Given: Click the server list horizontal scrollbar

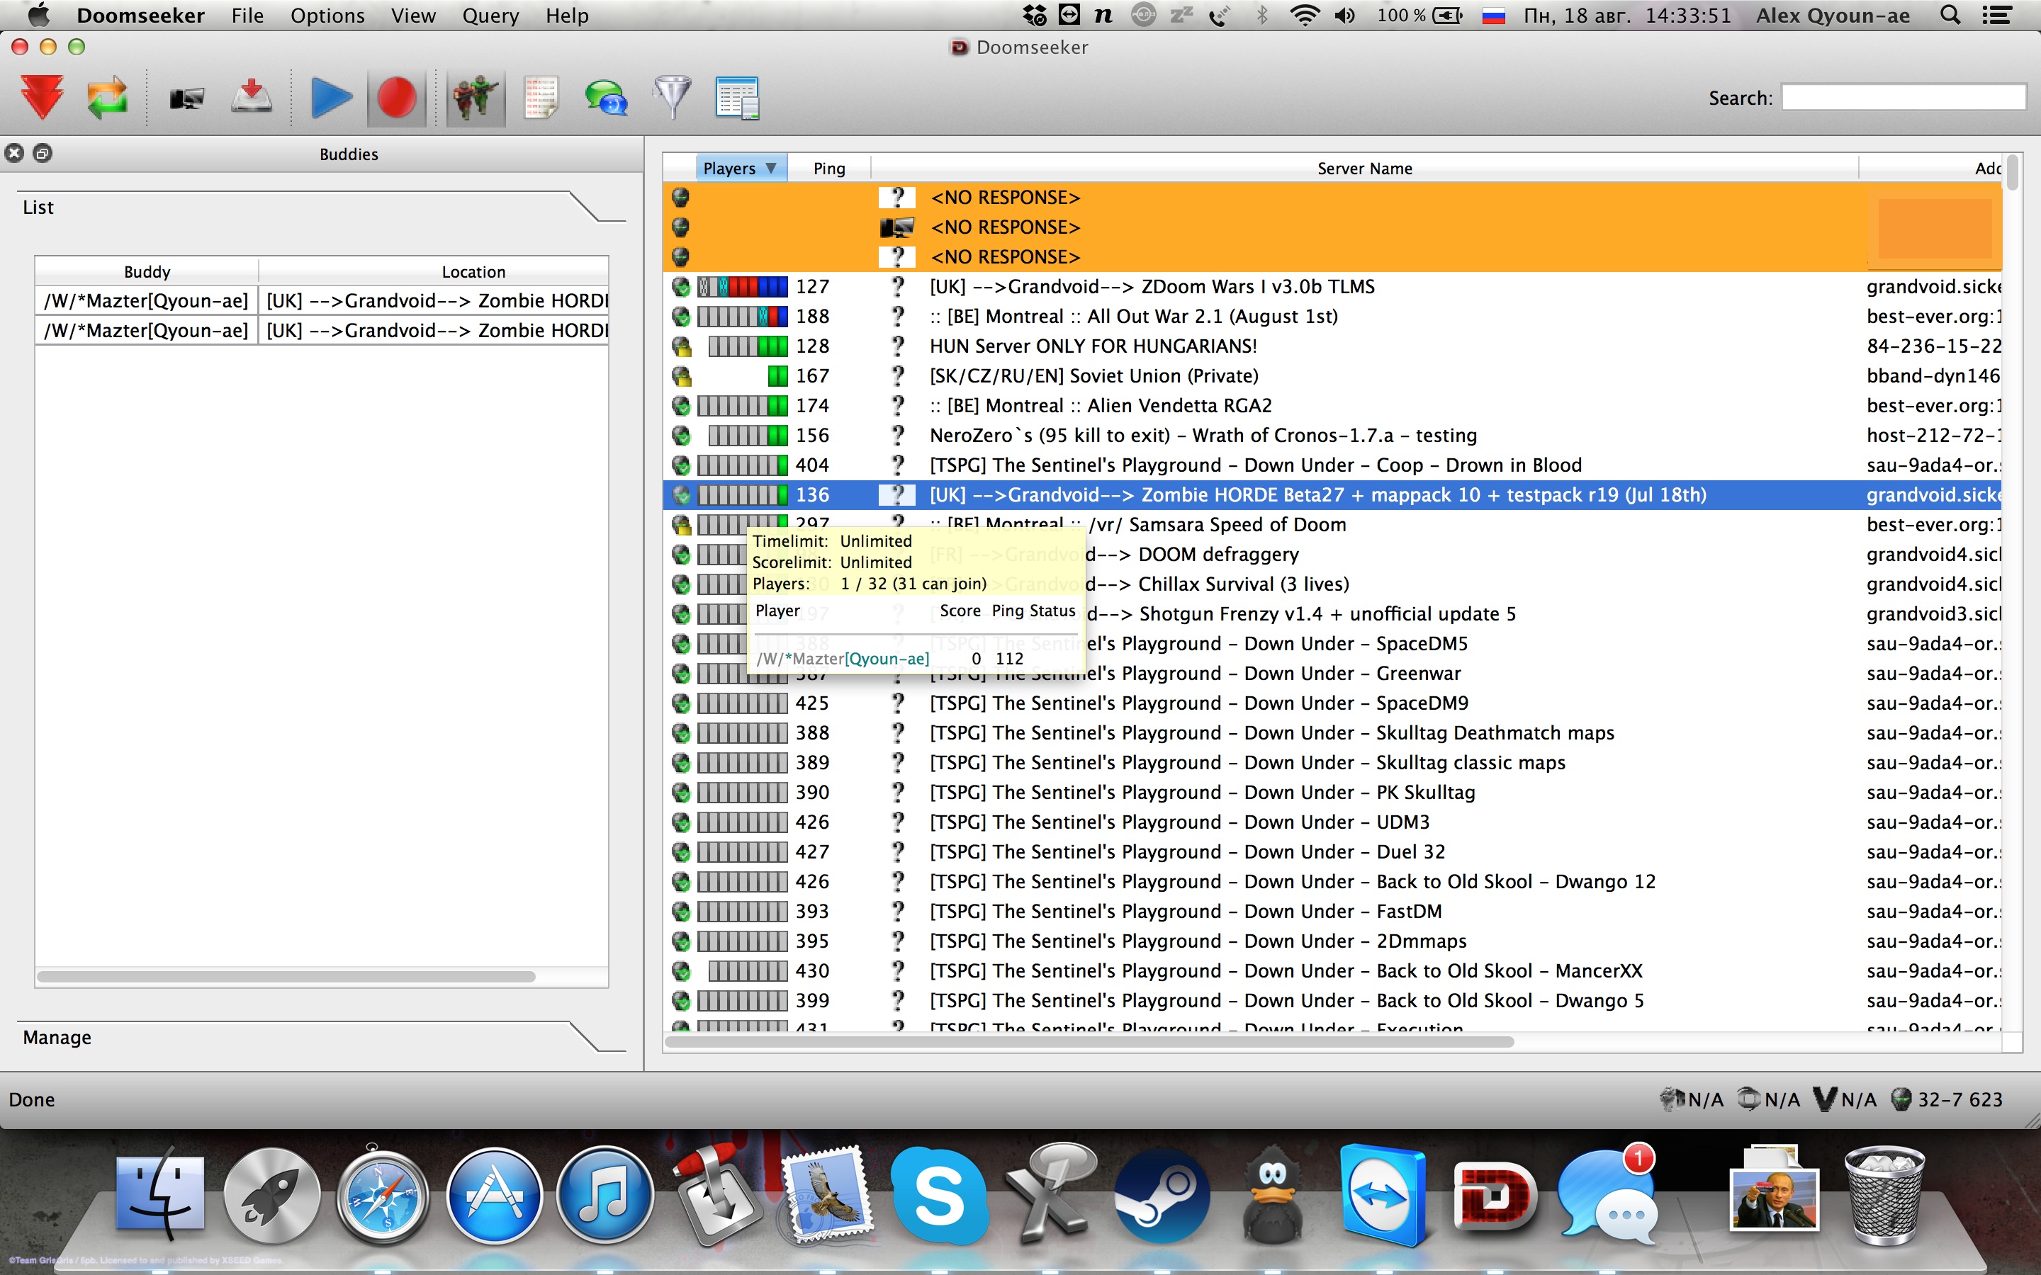Looking at the screenshot, I should 1088,1042.
